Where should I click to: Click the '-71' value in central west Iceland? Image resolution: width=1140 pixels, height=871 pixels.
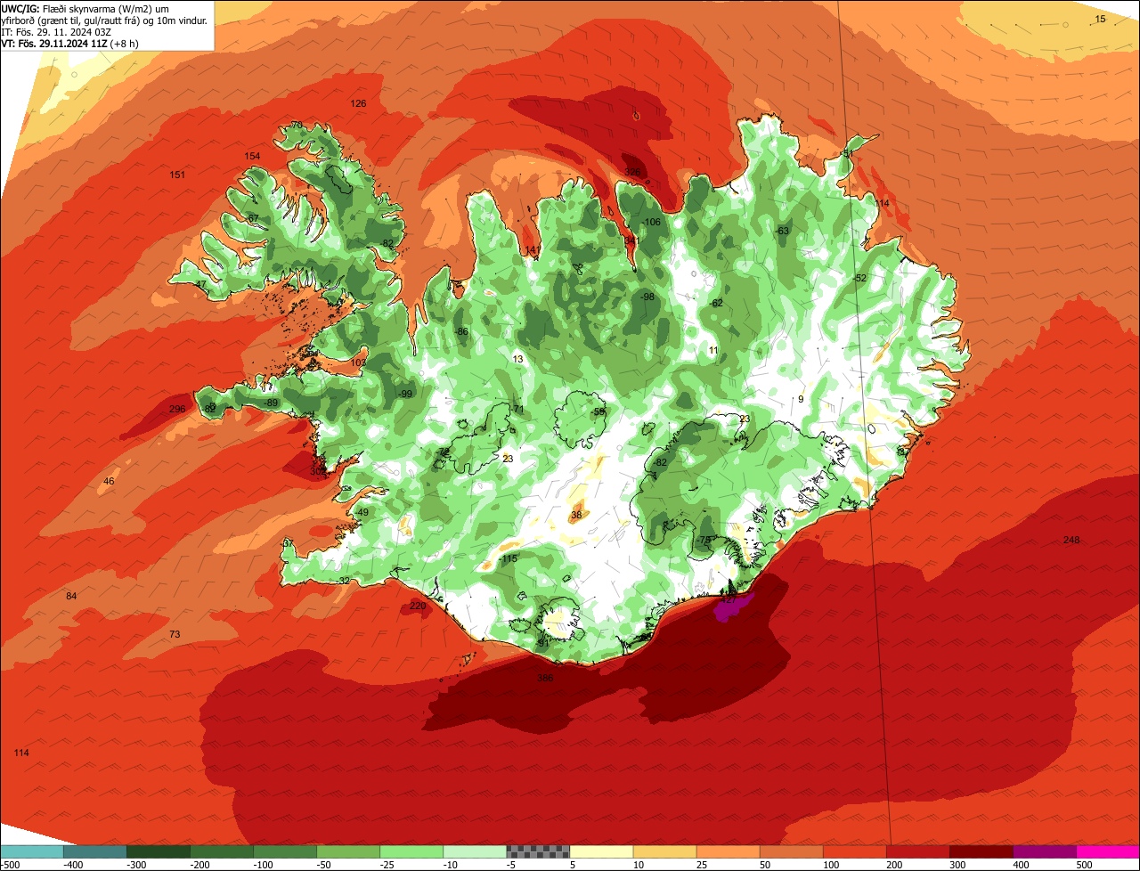point(517,409)
